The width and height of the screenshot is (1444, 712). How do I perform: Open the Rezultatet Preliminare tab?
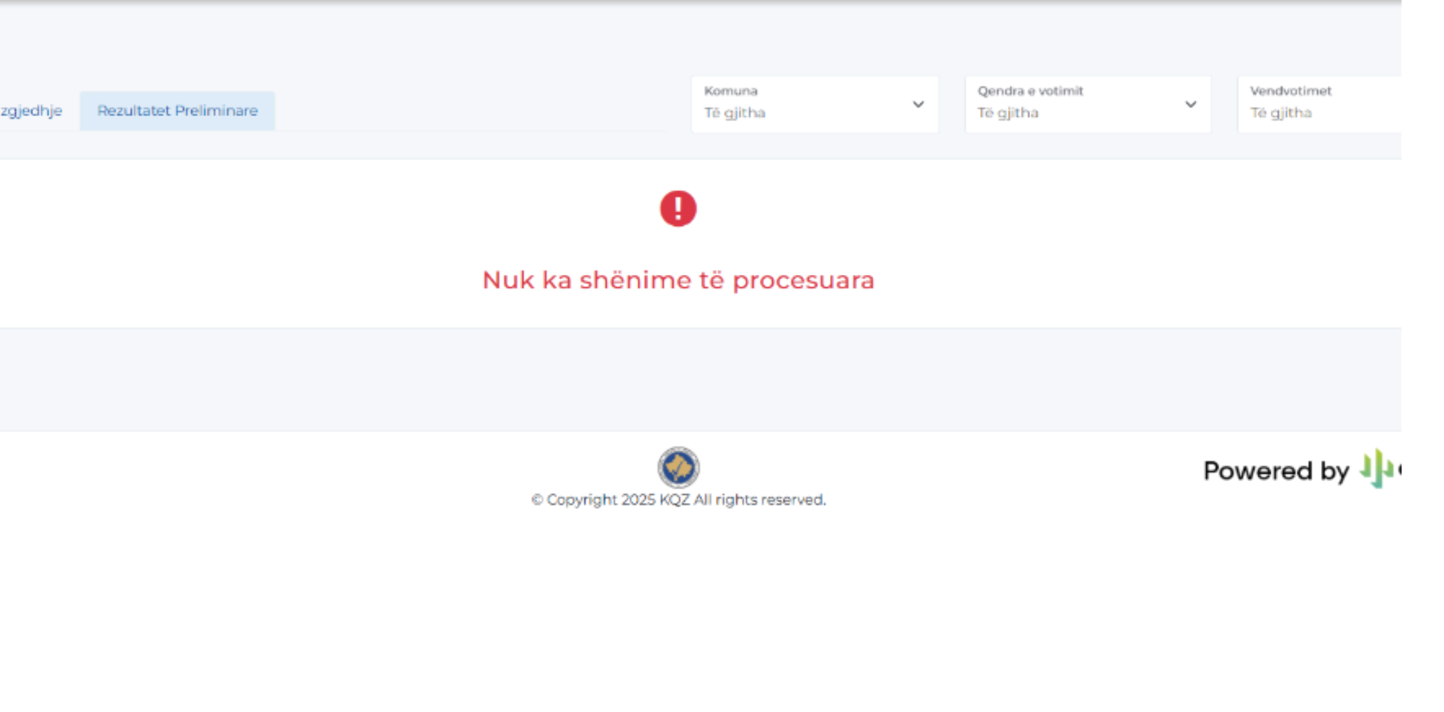[177, 111]
